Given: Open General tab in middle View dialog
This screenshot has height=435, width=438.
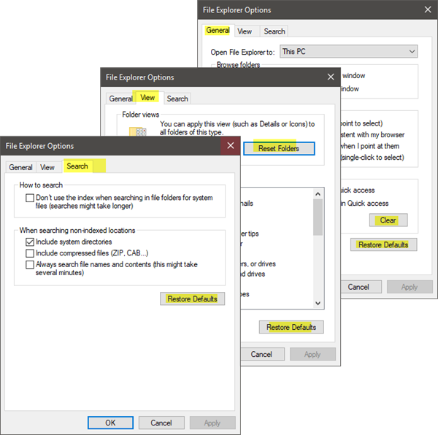Looking at the screenshot, I should [120, 99].
